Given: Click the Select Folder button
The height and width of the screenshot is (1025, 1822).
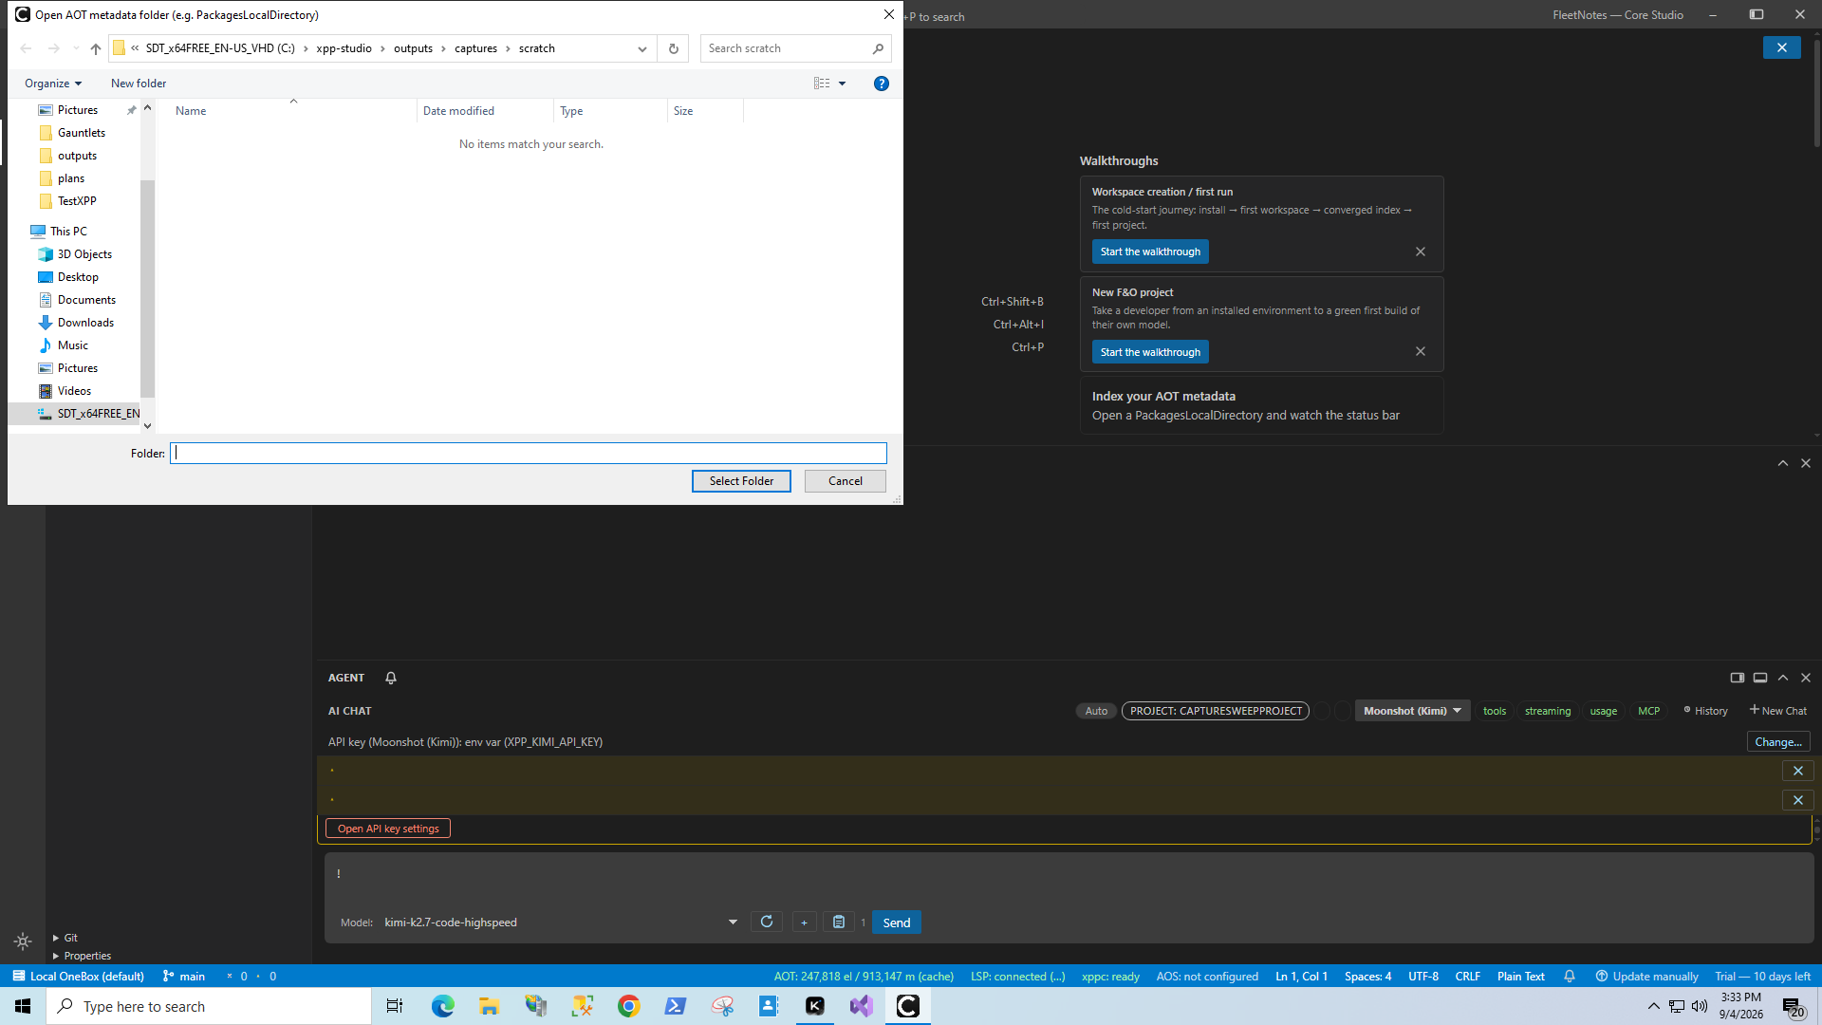Looking at the screenshot, I should coord(741,481).
